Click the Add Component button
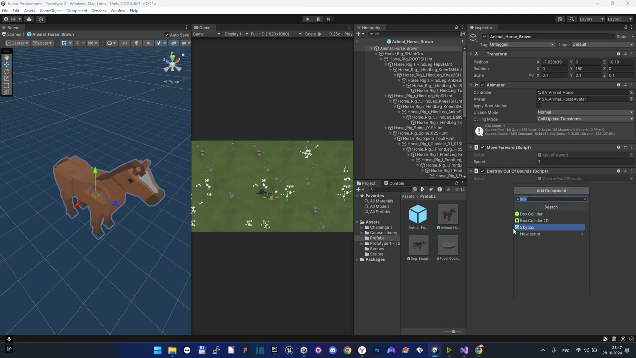 coord(552,191)
